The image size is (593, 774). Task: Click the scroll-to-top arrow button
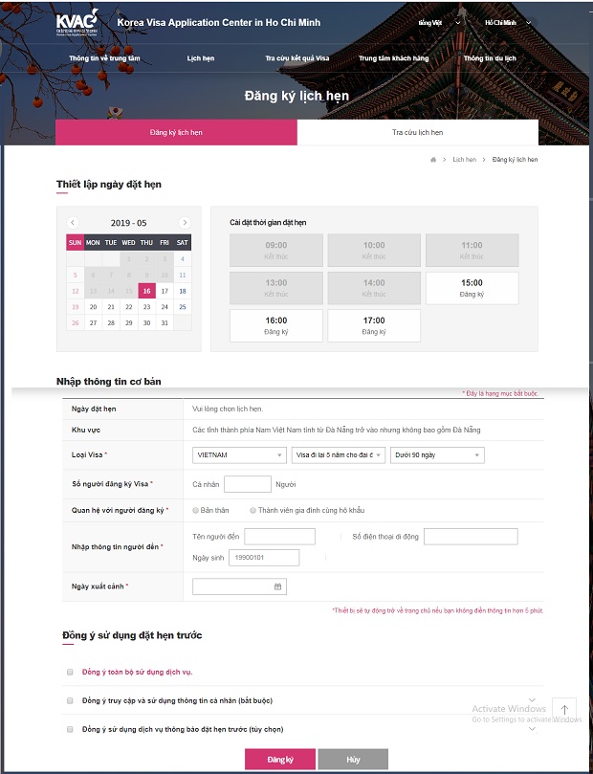(564, 709)
